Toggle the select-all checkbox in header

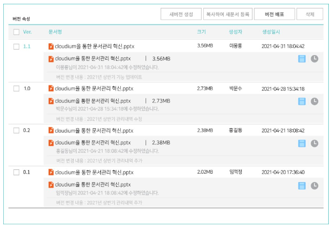point(16,32)
